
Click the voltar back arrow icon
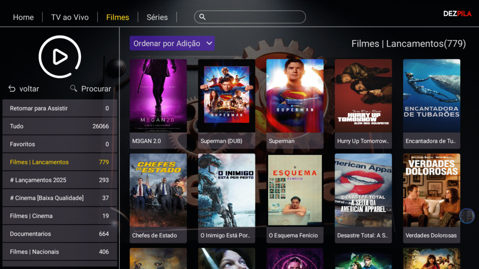[x=12, y=89]
